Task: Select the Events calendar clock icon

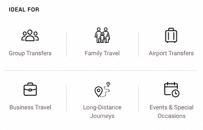Action: coord(172,90)
